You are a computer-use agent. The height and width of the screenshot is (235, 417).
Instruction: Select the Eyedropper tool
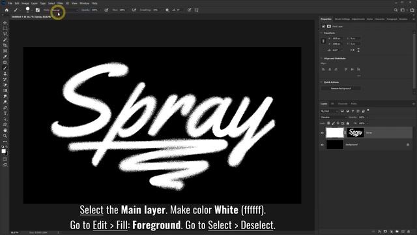click(x=5, y=57)
